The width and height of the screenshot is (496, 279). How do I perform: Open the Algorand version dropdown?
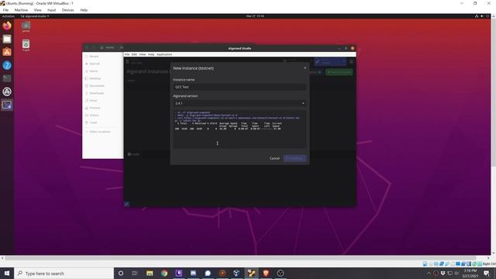tap(239, 103)
